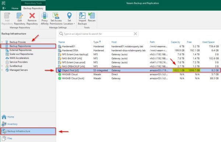Select Managed Servers in the tree

point(19,70)
